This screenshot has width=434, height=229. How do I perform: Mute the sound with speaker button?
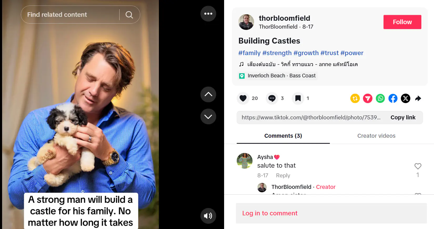208,216
